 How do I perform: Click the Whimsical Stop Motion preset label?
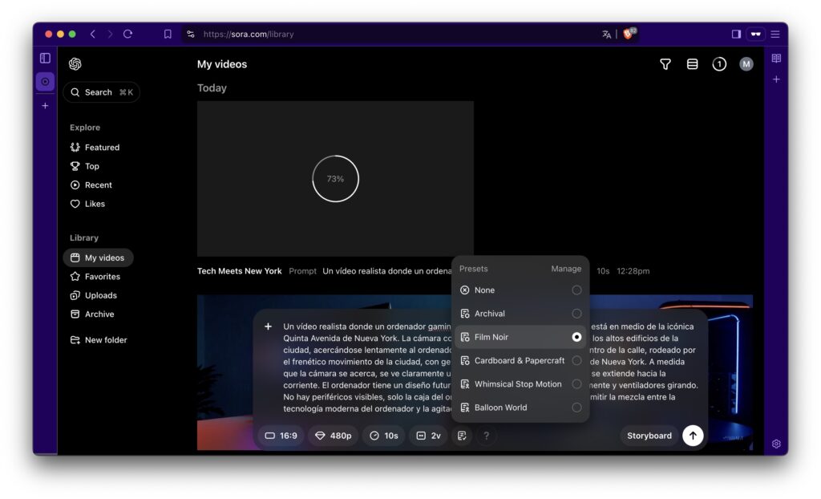pyautogui.click(x=518, y=384)
